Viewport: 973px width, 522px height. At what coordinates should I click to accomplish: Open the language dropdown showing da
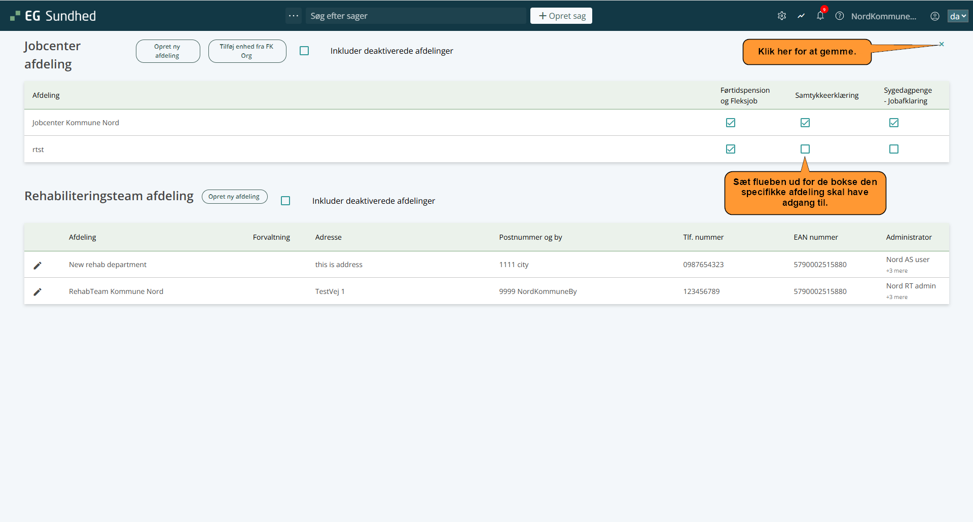tap(957, 16)
